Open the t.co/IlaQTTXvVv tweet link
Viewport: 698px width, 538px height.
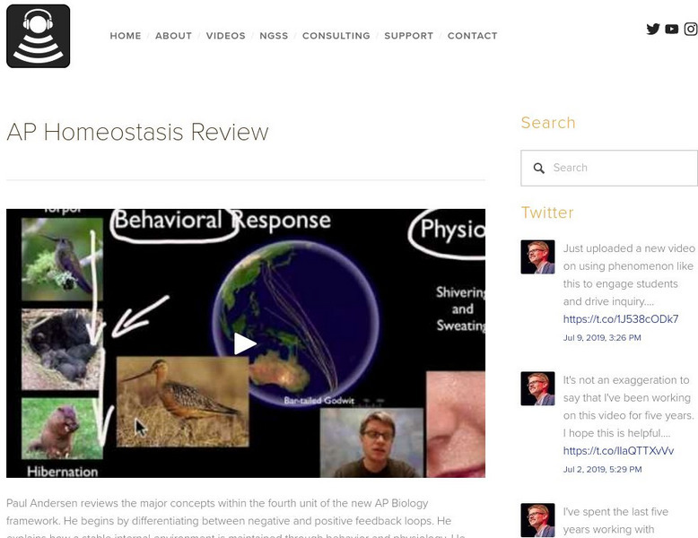pos(618,451)
